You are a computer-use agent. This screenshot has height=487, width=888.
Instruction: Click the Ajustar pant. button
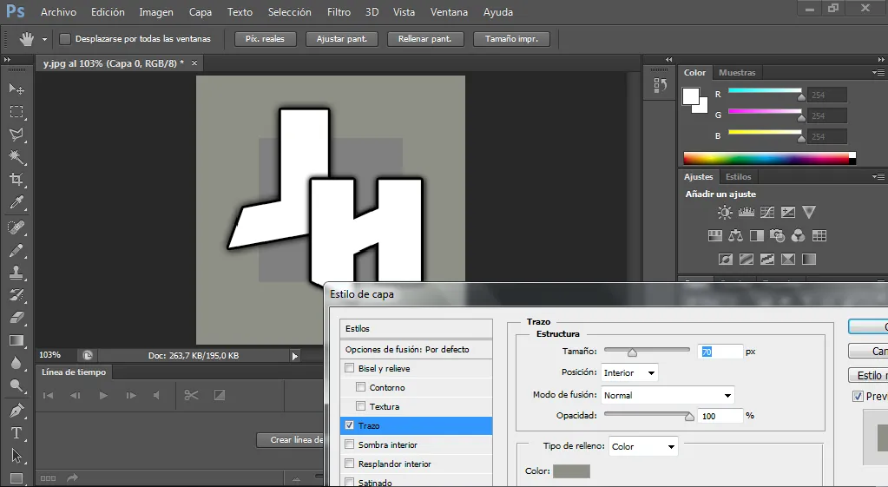[342, 39]
